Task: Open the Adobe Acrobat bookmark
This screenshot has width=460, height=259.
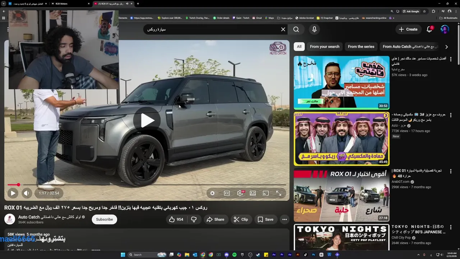Action: point(304,18)
